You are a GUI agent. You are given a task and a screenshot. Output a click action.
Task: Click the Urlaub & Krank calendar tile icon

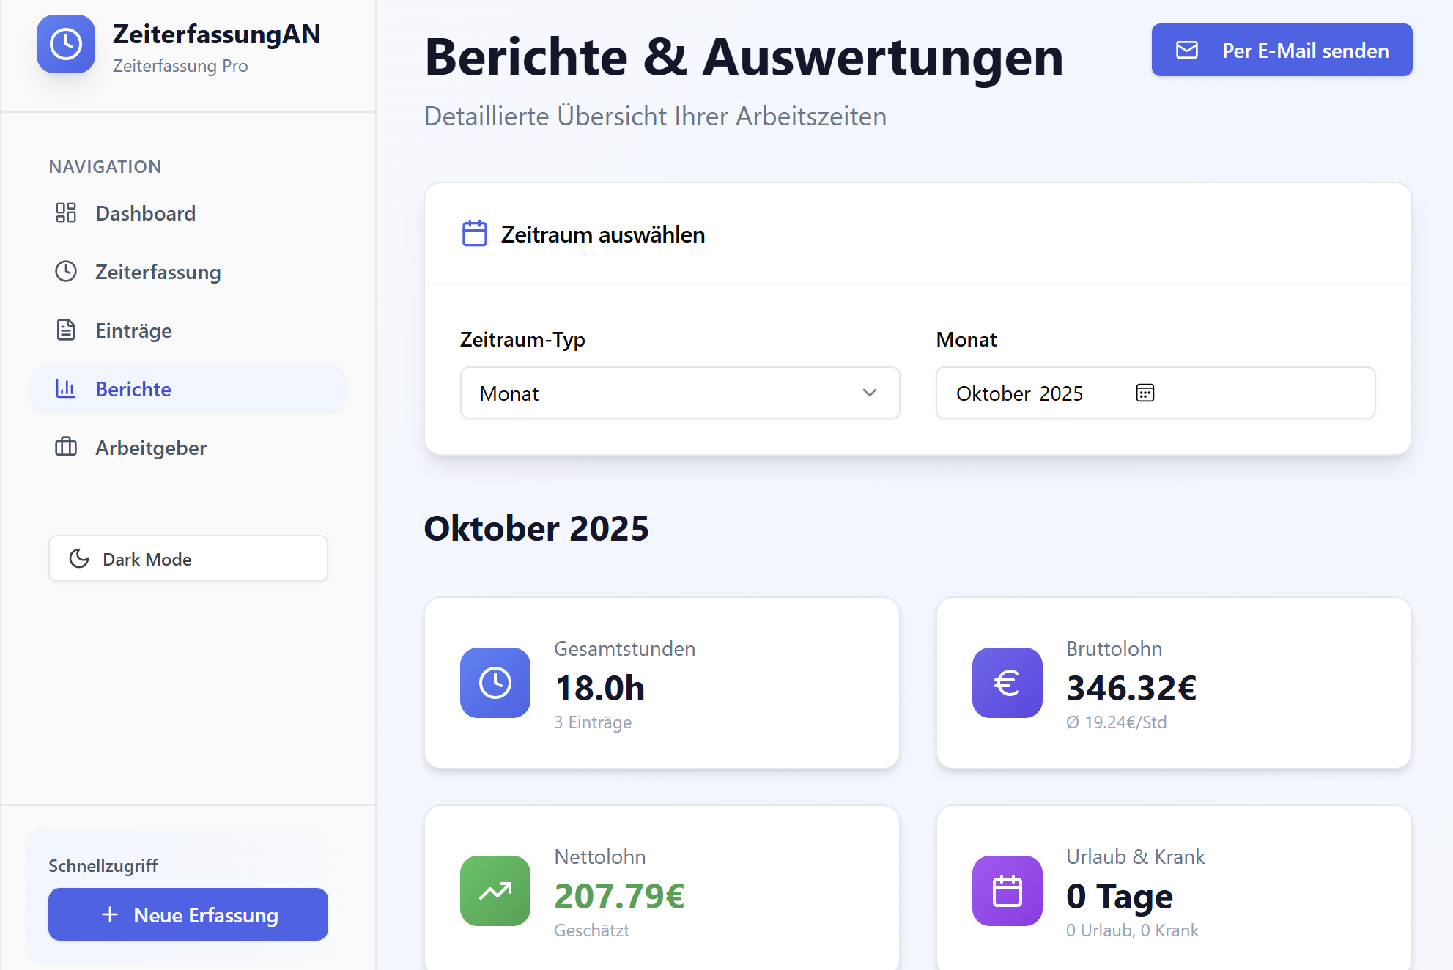click(x=1008, y=891)
